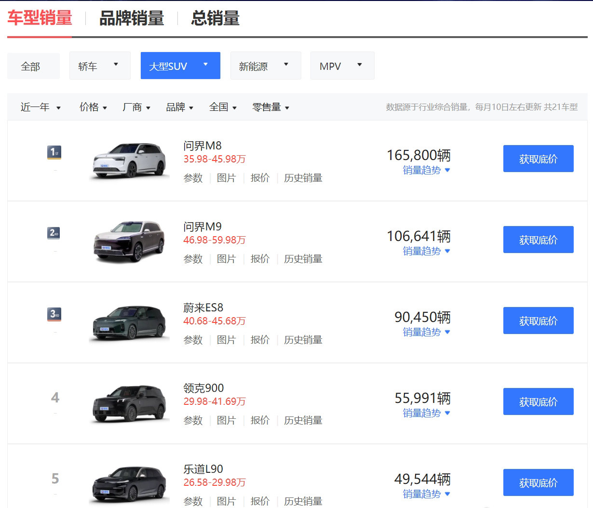The image size is (593, 508).
Task: Open the 价格 filter dropdown
Action: (x=94, y=107)
